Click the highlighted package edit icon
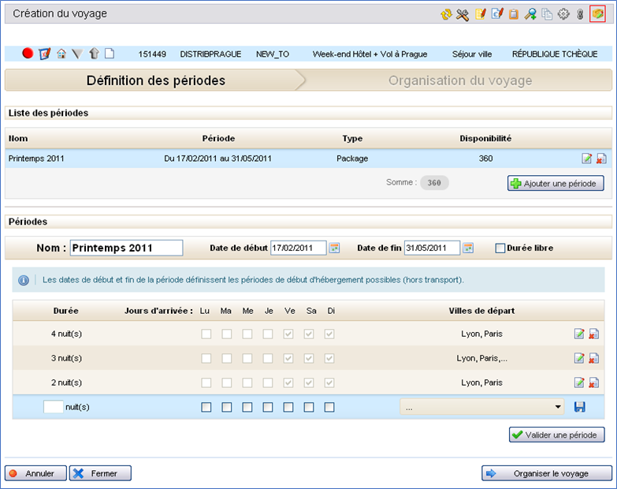Screen dimensions: 617x489 [x=597, y=13]
